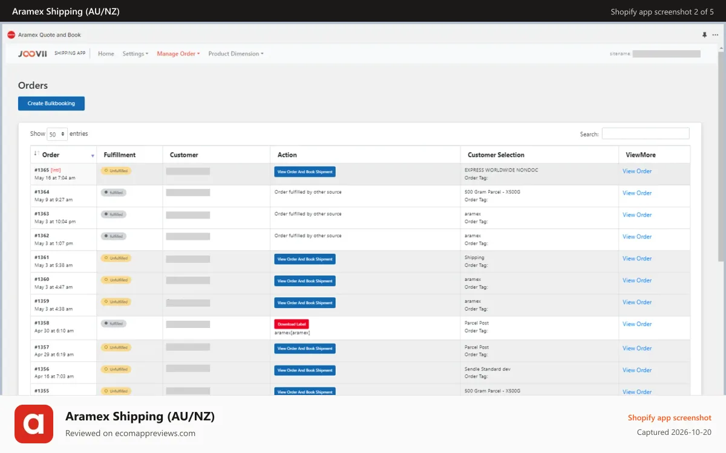Open View Order link for #1358
Image resolution: width=726 pixels, height=453 pixels.
(637, 324)
